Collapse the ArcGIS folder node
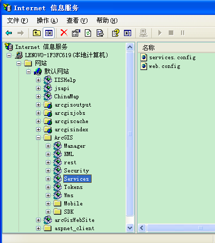Image resolution: width=215 pixels, height=243 pixels. (x=38, y=137)
